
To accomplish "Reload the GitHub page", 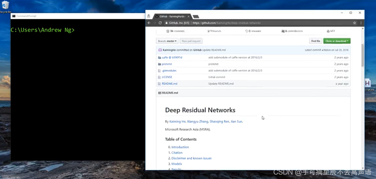I will [x=160, y=23].
